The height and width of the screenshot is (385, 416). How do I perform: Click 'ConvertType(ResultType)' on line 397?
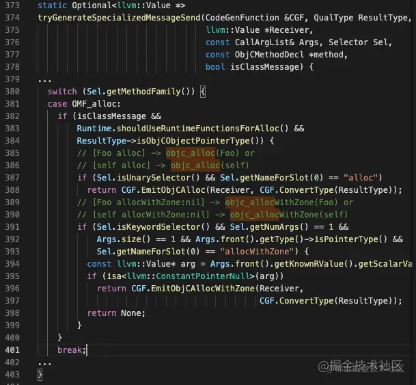338,301
